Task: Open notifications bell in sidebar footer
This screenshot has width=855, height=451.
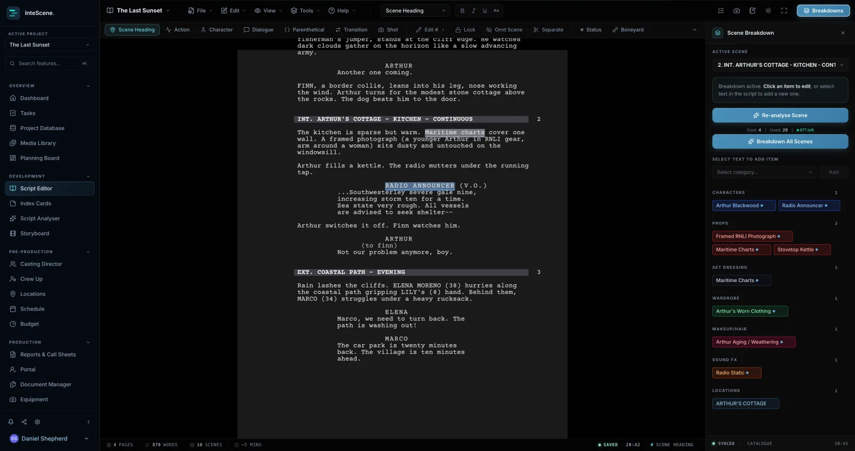Action: click(11, 422)
